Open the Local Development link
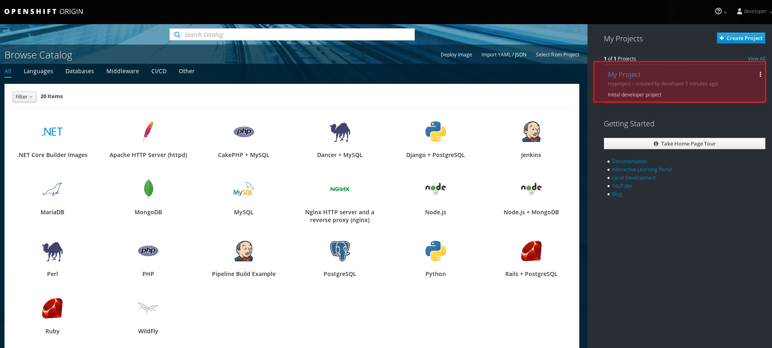Image resolution: width=772 pixels, height=348 pixels. coord(634,178)
